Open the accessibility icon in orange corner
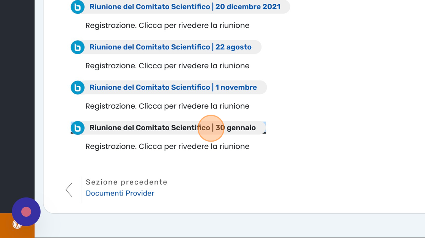The height and width of the screenshot is (238, 425). point(17,224)
